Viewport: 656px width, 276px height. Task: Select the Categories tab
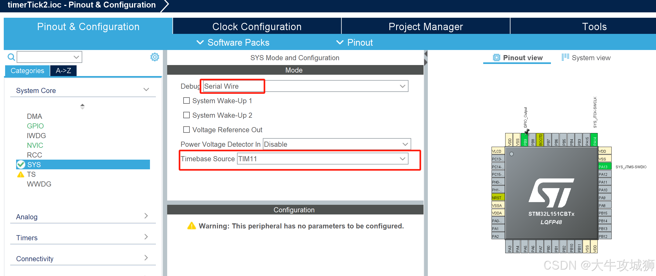[27, 71]
